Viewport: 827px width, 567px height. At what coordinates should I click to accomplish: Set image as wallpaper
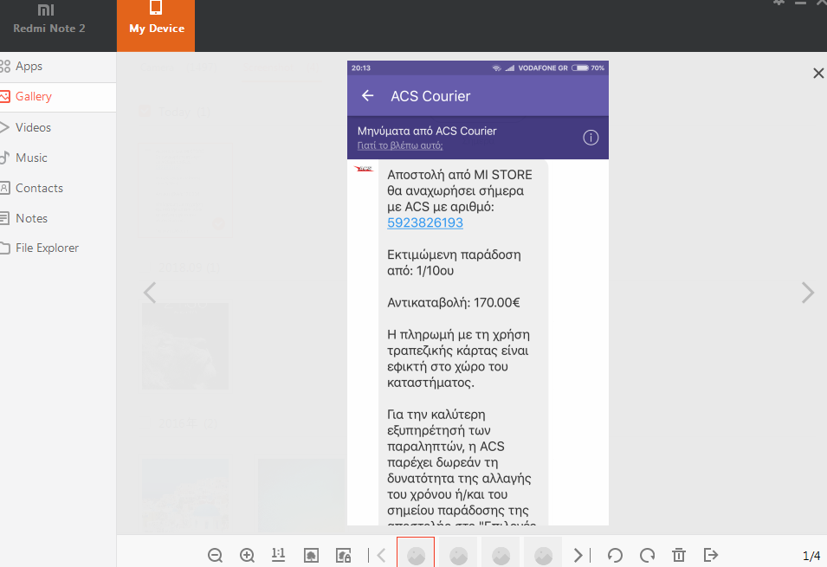pos(312,555)
